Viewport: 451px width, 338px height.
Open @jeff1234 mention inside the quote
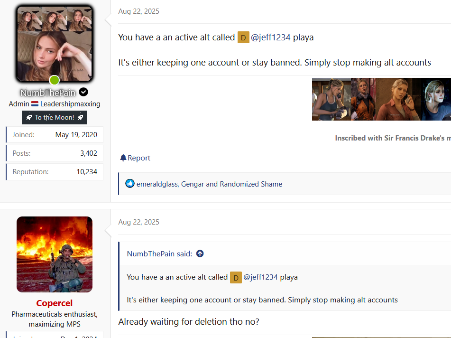tap(260, 277)
